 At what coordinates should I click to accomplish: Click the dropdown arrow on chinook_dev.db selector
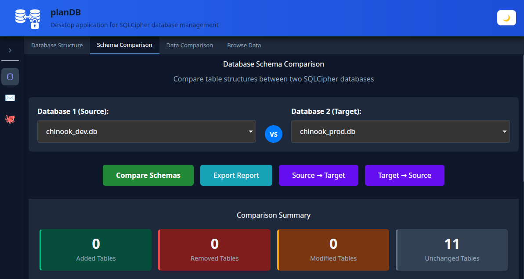(250, 131)
